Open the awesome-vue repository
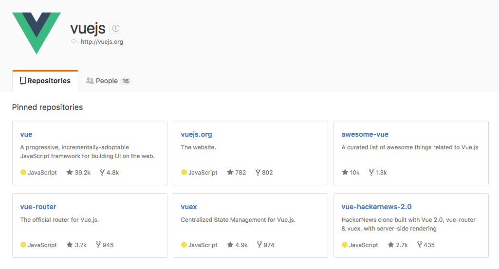 click(x=365, y=134)
